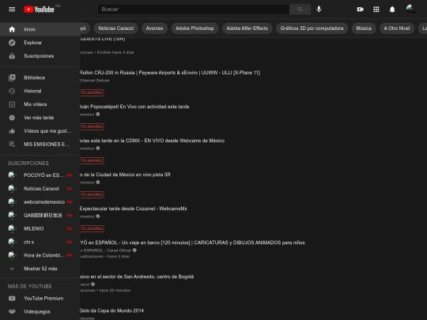Select the Música filter chip
427x320 pixels.
(x=364, y=28)
